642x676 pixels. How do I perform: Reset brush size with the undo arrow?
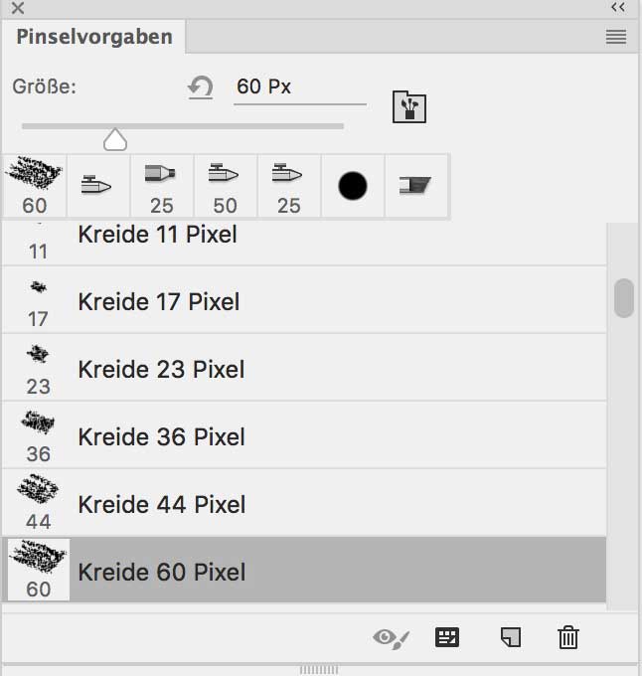(201, 87)
